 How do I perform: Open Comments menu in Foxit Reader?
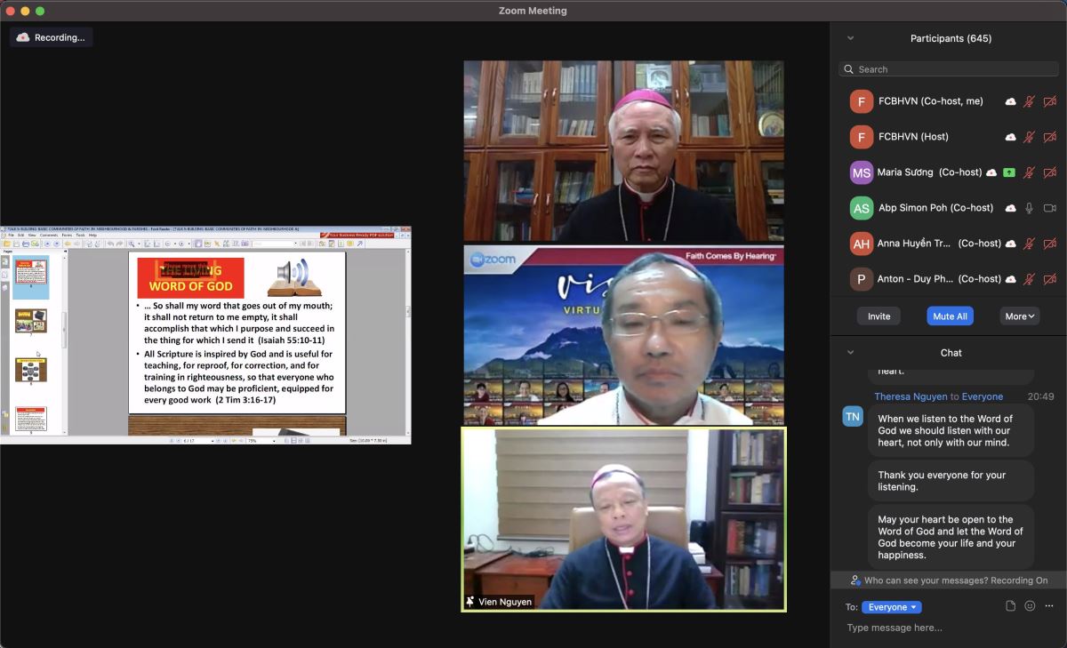49,236
